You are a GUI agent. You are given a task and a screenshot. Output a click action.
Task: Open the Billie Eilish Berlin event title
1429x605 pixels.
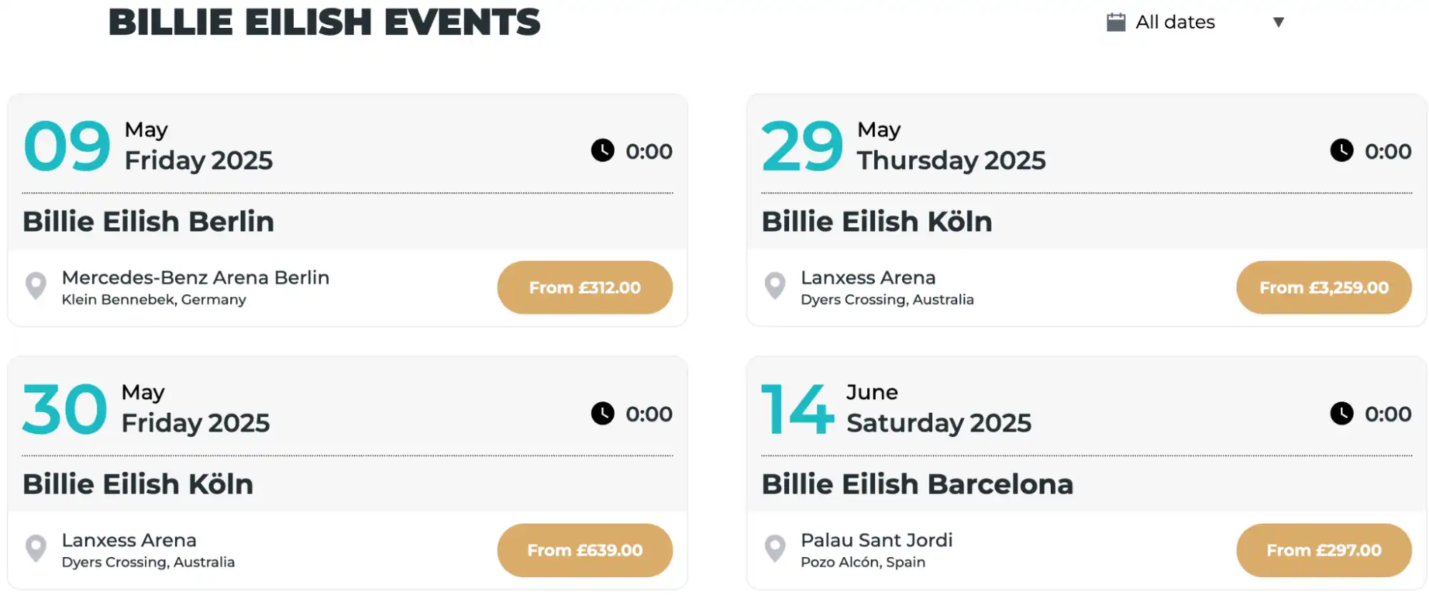point(148,221)
